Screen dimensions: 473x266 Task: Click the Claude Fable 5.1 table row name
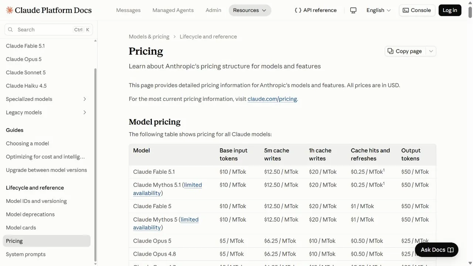pyautogui.click(x=154, y=172)
